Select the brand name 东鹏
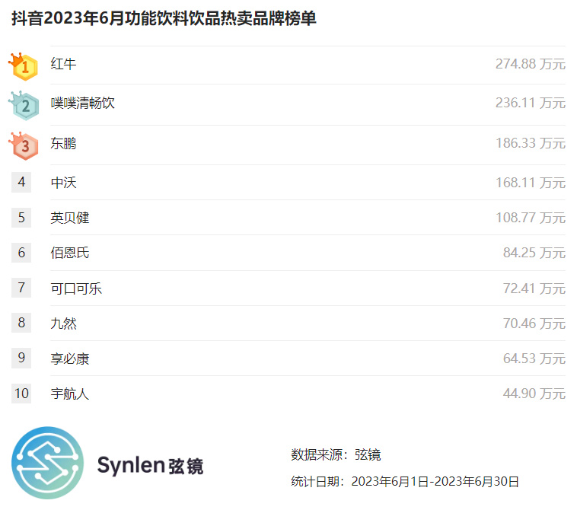Viewport: 577px width, 510px height. pyautogui.click(x=63, y=143)
